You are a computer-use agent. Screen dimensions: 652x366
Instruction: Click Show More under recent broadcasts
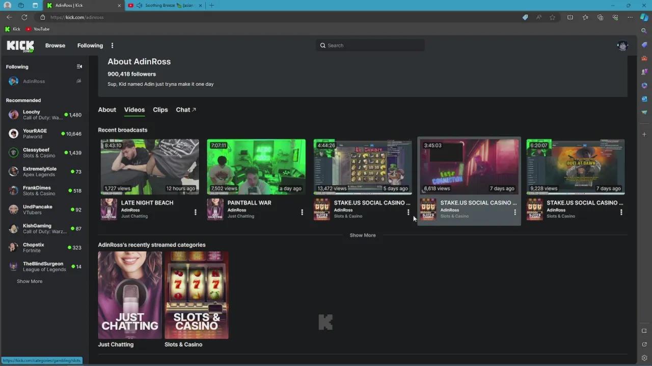point(362,235)
